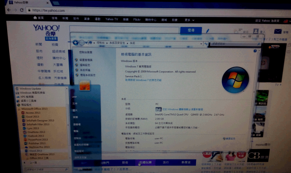Open XPS viewer program entry
Screen dimensions: 291x173
click(x=25, y=97)
